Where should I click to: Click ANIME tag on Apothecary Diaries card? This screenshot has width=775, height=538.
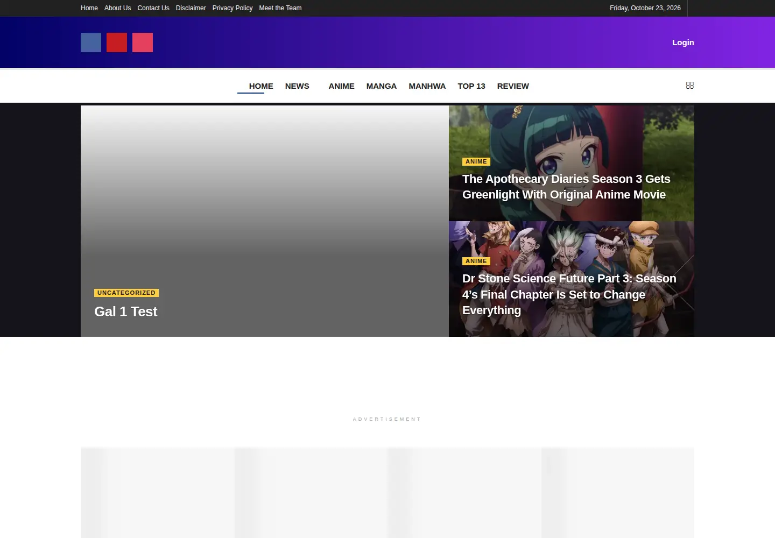click(x=476, y=161)
